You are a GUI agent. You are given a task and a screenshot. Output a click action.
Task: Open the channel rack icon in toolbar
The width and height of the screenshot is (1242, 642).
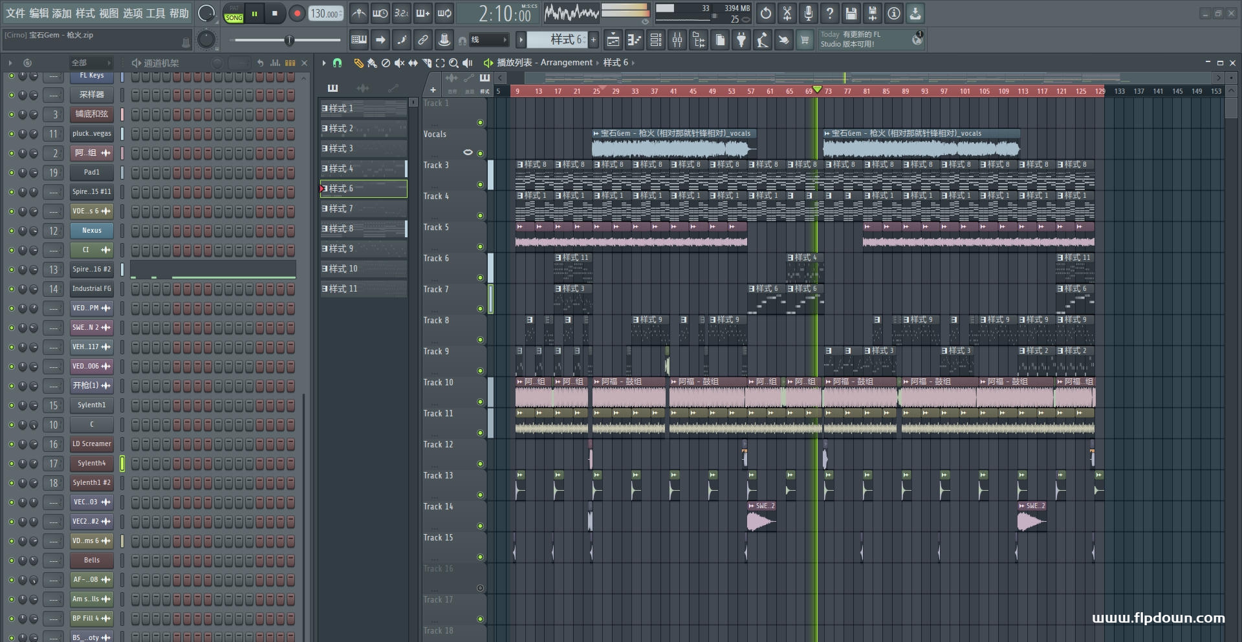pos(656,40)
